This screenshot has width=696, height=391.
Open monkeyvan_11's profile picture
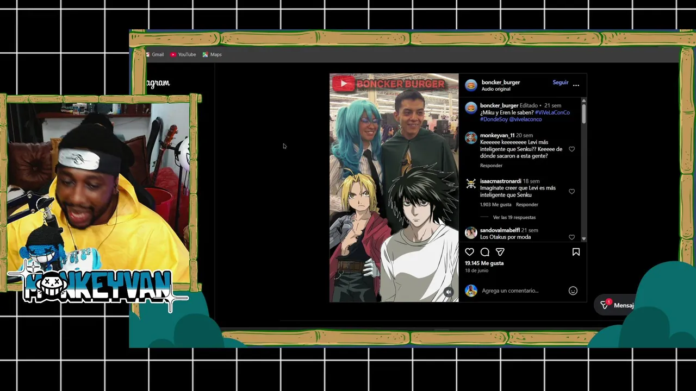point(471,138)
